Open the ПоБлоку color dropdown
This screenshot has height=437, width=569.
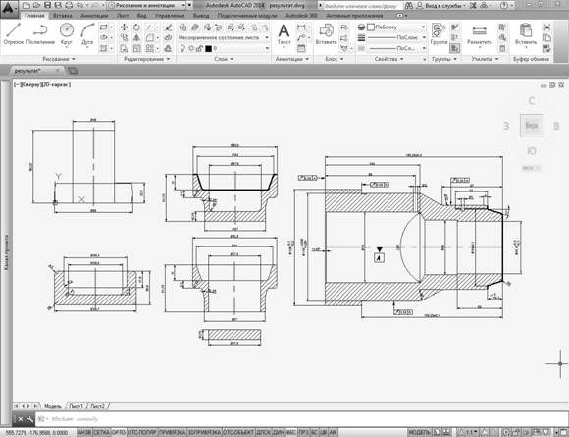(396, 27)
